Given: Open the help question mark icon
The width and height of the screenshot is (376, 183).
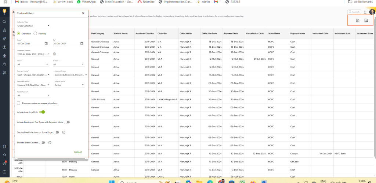Looking at the screenshot, I should coord(4,172).
